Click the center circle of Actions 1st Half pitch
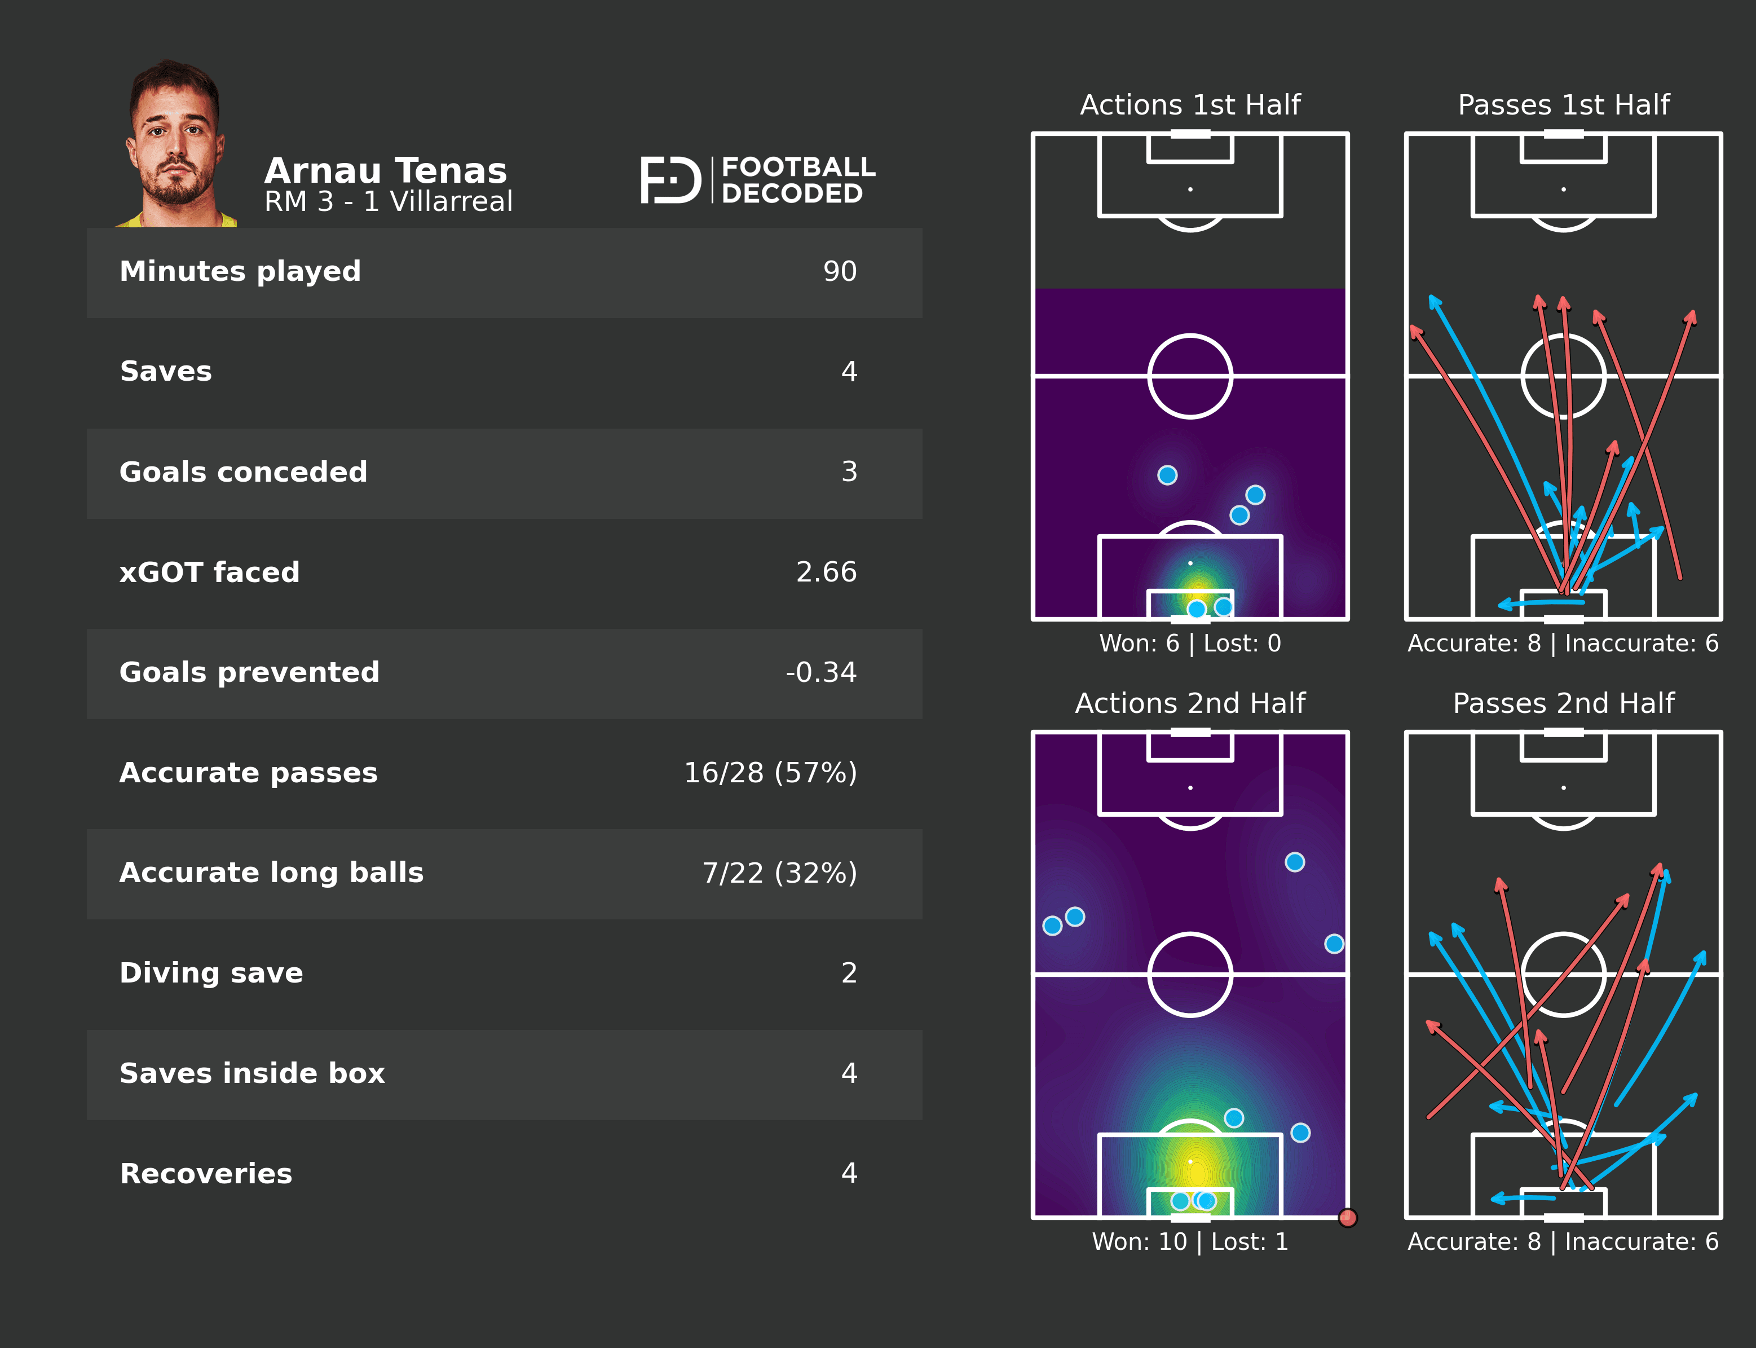The image size is (1756, 1348). [x=1190, y=376]
